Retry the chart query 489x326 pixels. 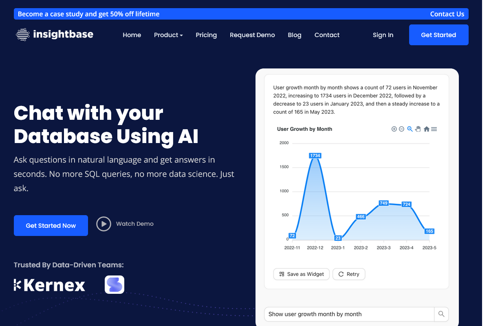click(x=348, y=274)
